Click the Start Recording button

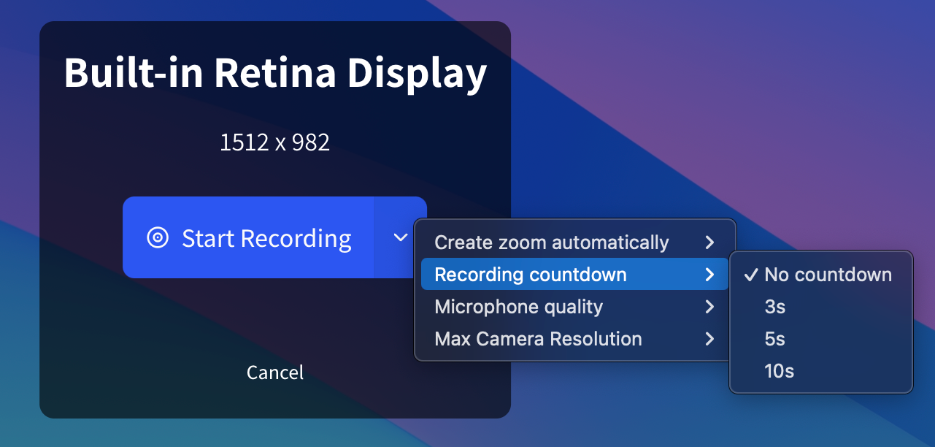(248, 238)
